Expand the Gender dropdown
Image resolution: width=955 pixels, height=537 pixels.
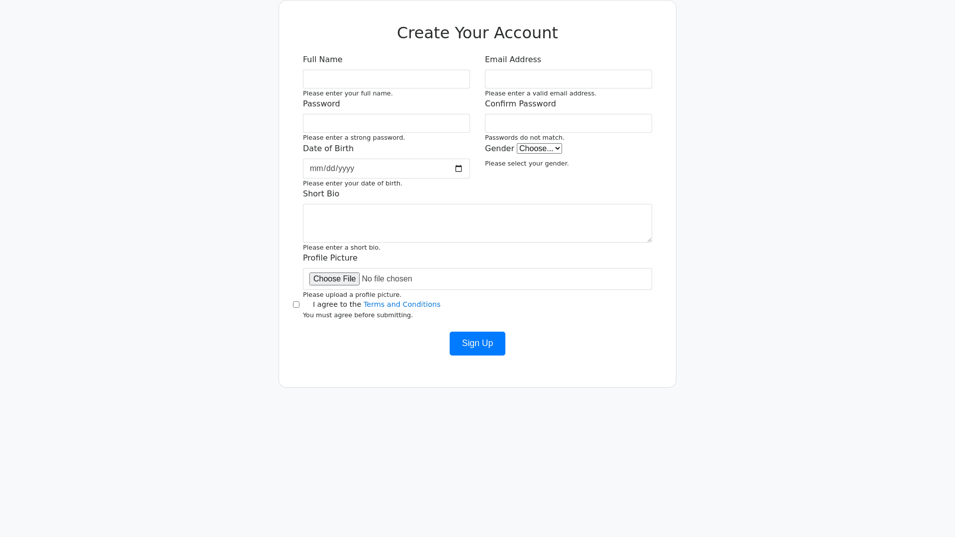pos(539,149)
